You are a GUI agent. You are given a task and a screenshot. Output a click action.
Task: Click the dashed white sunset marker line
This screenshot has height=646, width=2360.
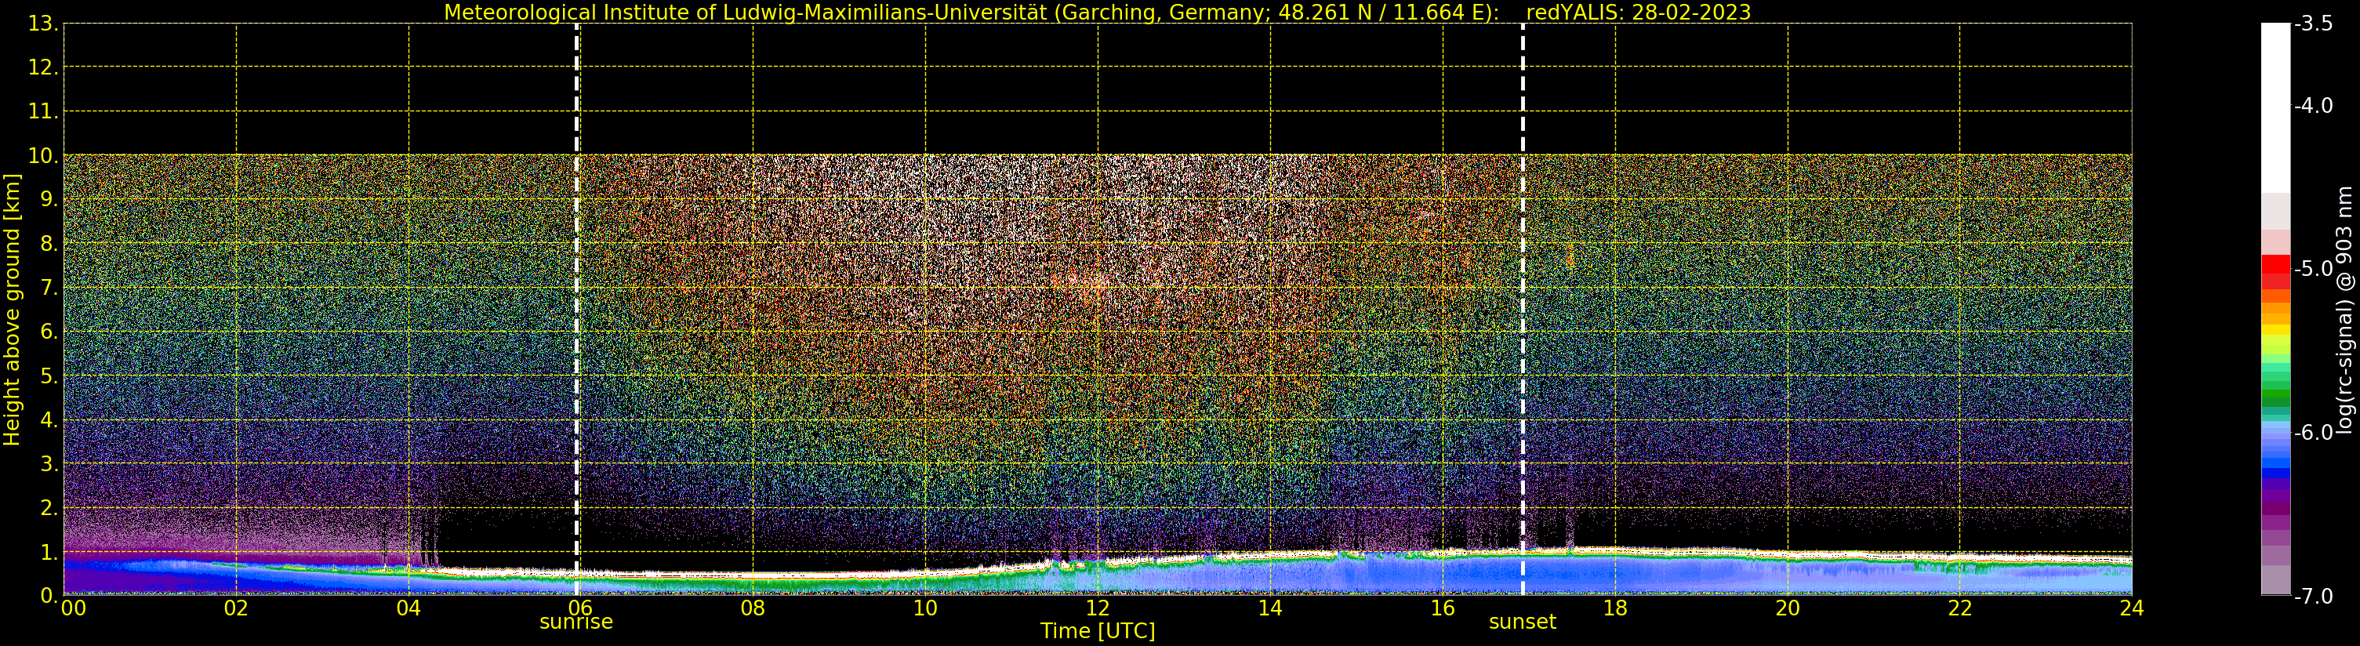click(1523, 309)
